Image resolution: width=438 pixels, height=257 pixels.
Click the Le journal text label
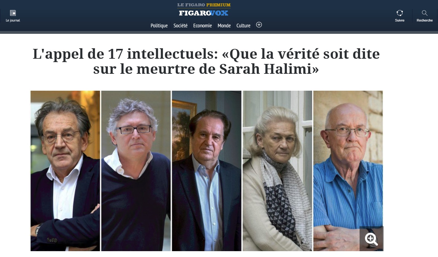(x=13, y=21)
